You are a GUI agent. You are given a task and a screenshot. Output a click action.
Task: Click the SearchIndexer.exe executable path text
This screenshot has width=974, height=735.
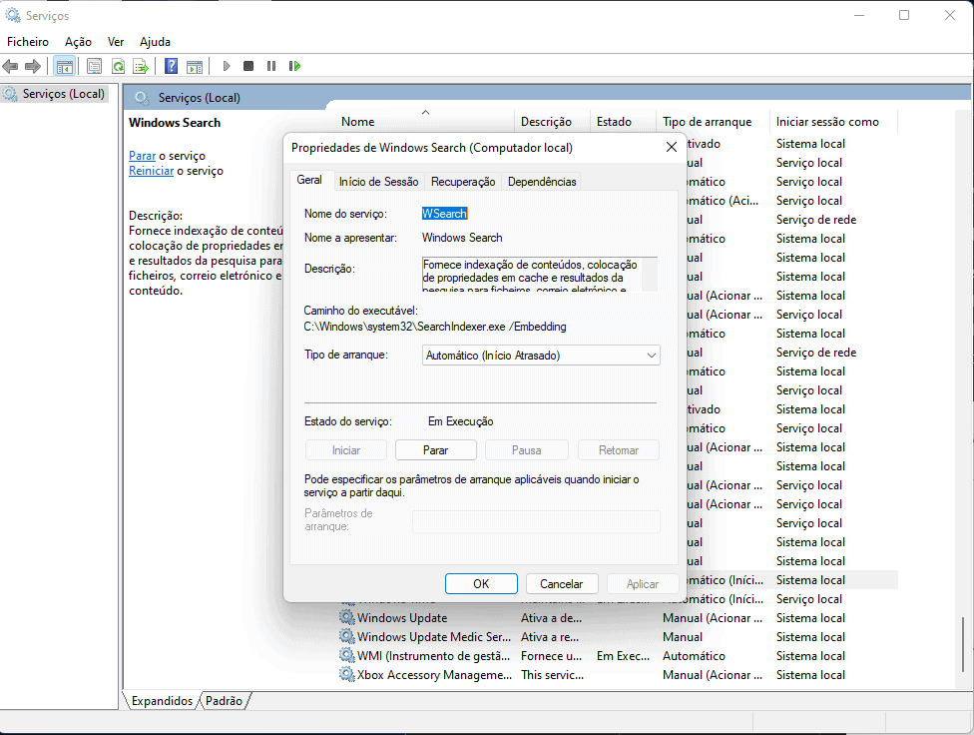click(435, 327)
